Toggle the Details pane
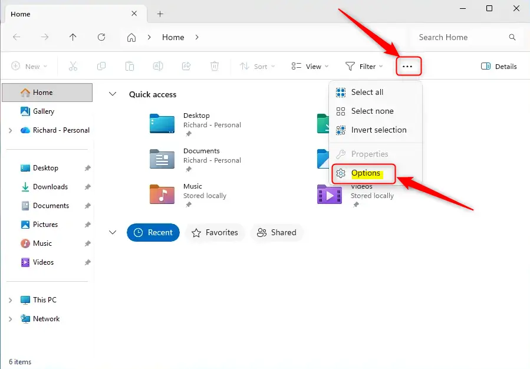The width and height of the screenshot is (530, 369). coord(499,66)
